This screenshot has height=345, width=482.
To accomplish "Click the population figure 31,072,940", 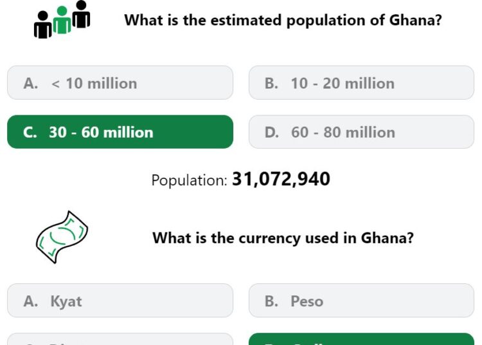I will 281,179.
